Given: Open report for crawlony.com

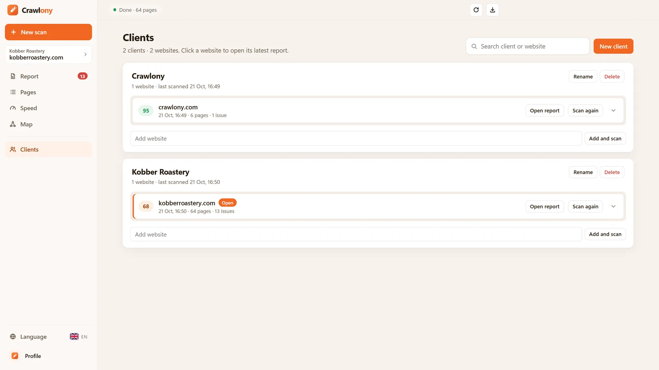Looking at the screenshot, I should tap(544, 111).
